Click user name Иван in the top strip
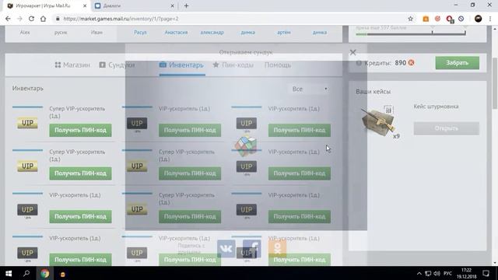 tap(96, 33)
